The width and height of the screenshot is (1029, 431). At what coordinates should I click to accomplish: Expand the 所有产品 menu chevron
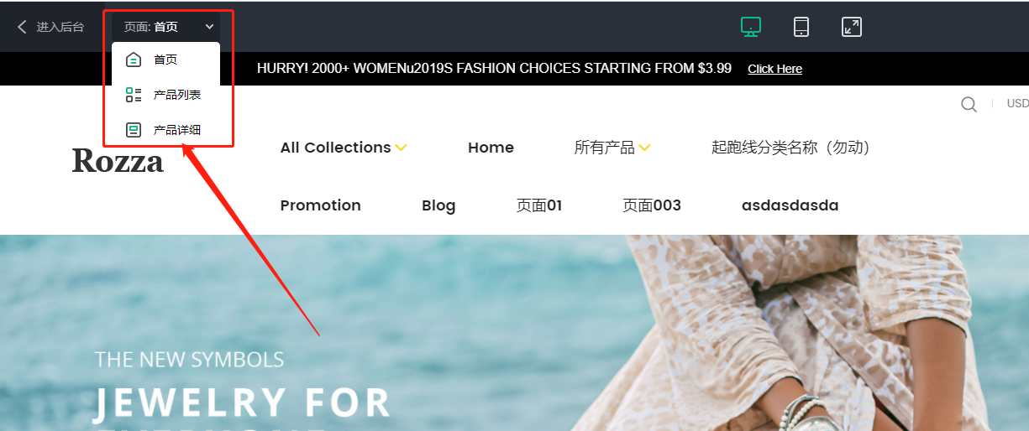(644, 148)
